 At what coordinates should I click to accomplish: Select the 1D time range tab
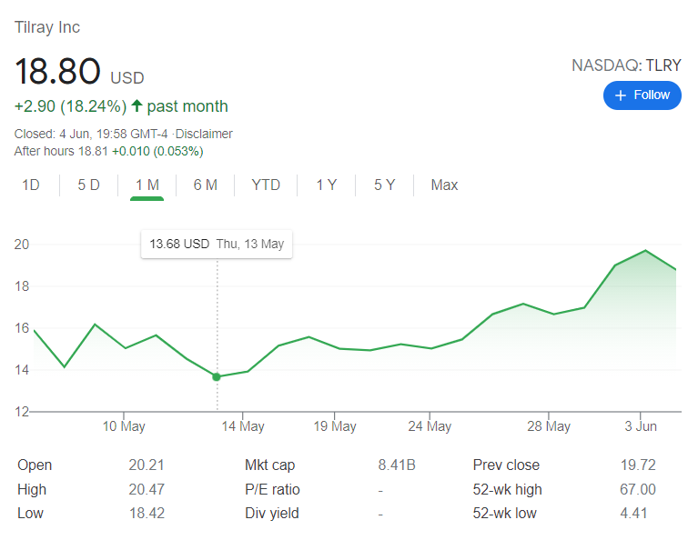click(x=31, y=185)
